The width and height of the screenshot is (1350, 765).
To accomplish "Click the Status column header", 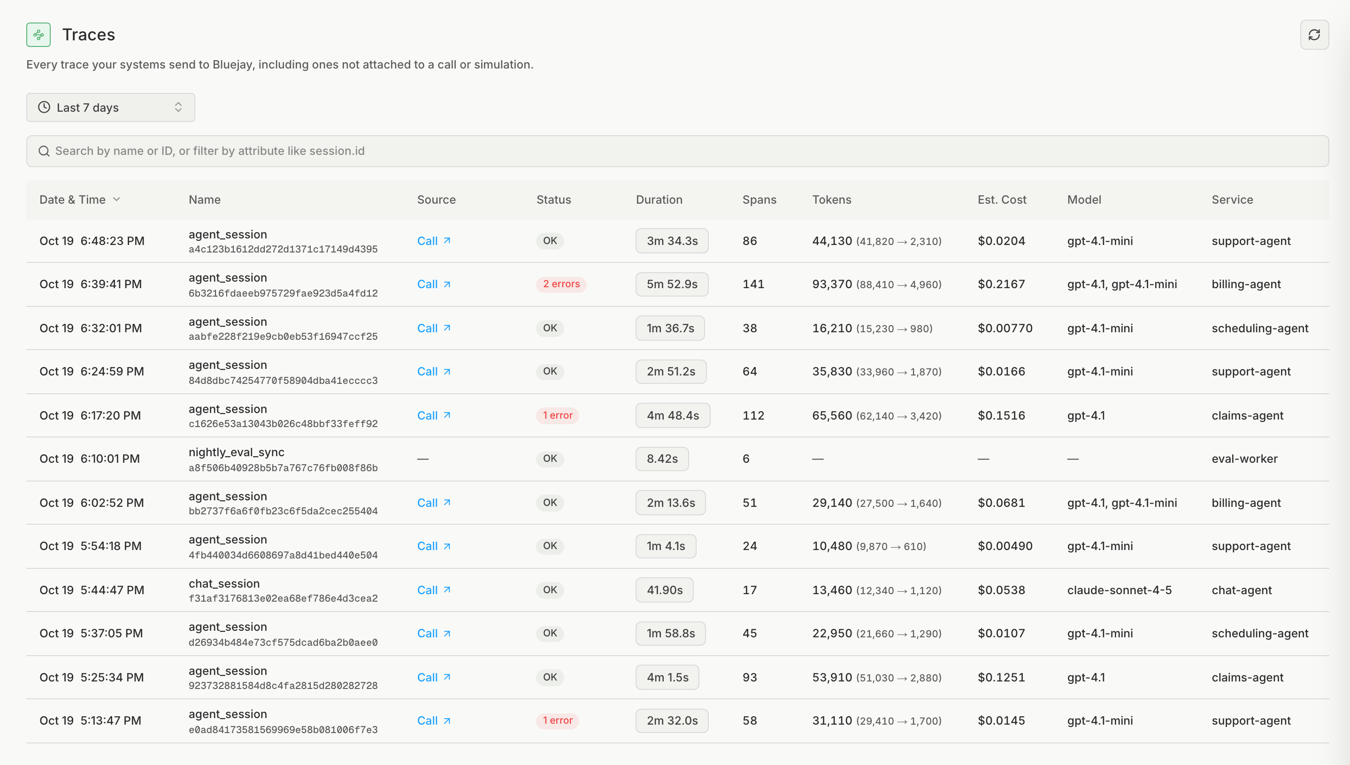I will click(553, 199).
